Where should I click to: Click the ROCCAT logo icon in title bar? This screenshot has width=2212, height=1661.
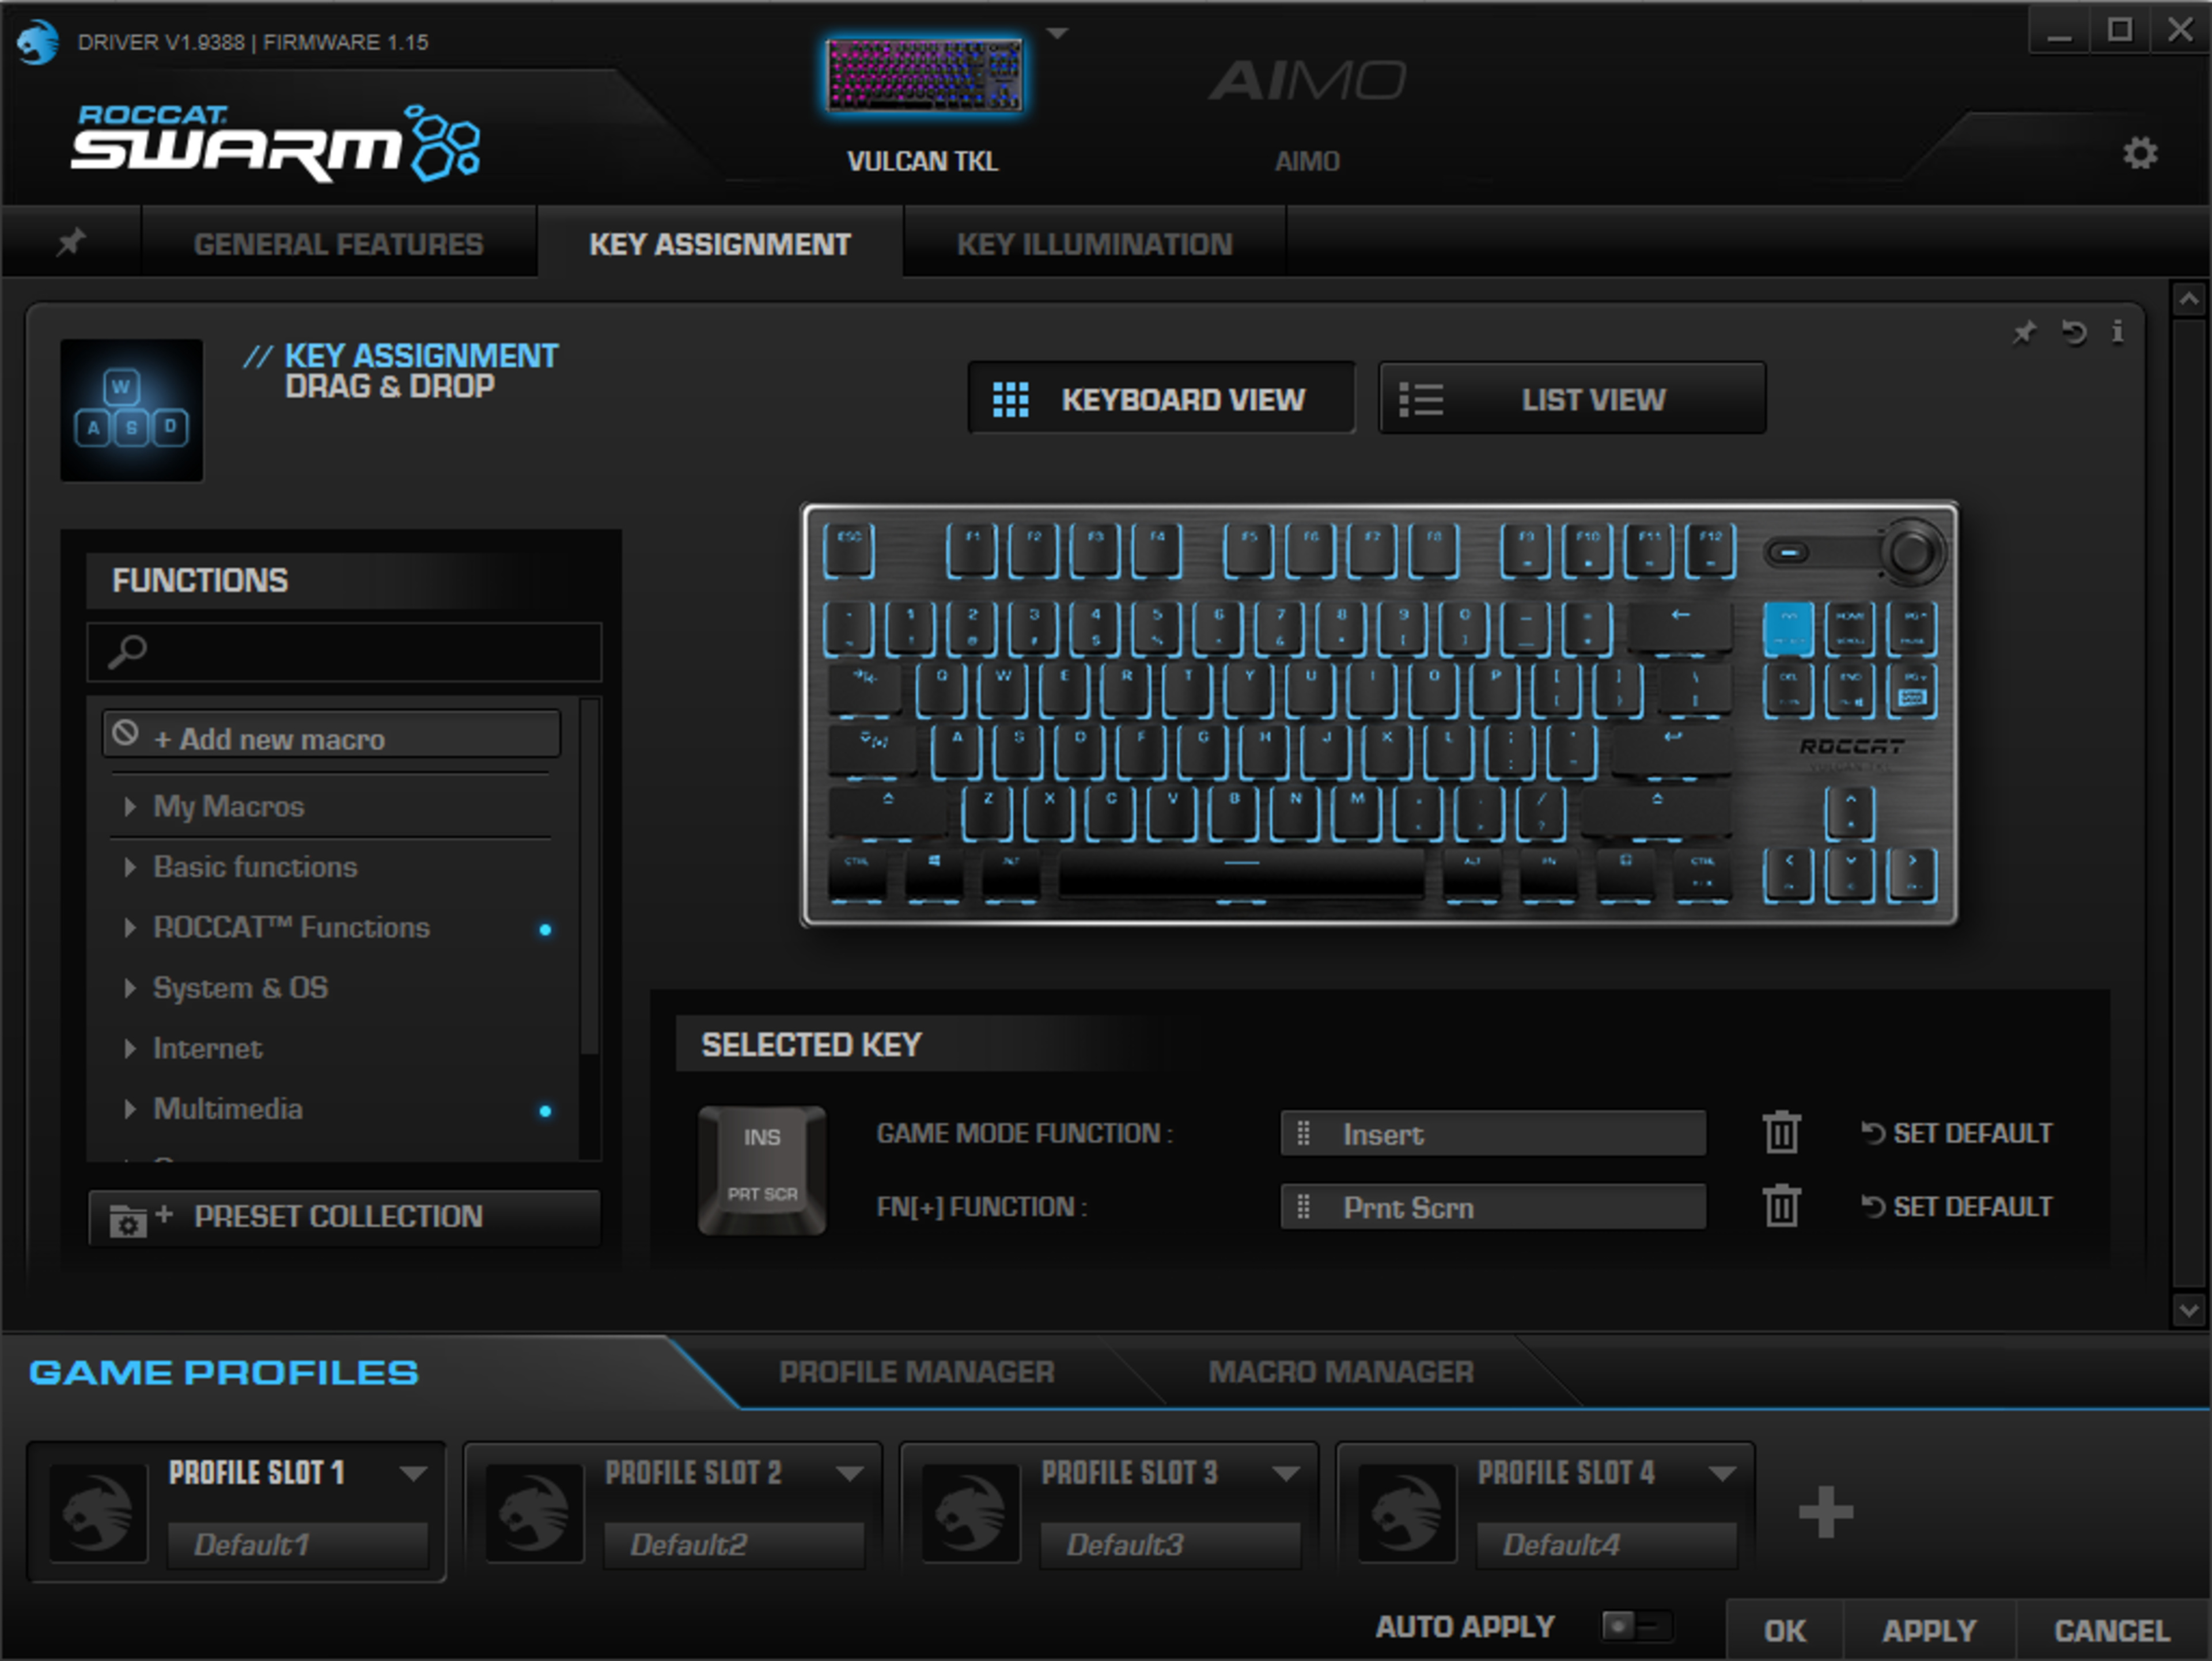(x=38, y=41)
